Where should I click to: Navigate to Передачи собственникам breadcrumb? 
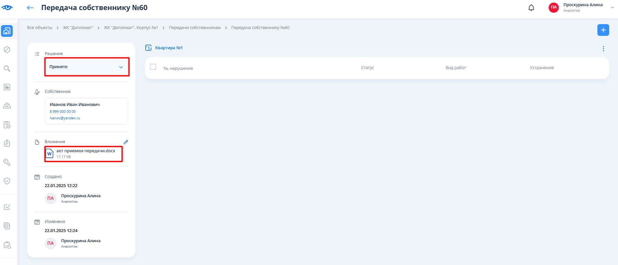coord(195,28)
